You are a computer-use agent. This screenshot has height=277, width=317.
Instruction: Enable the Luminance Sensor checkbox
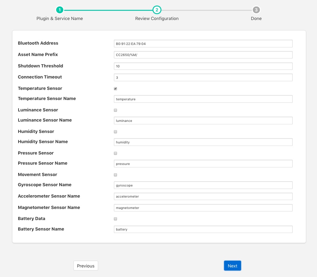[x=115, y=110]
